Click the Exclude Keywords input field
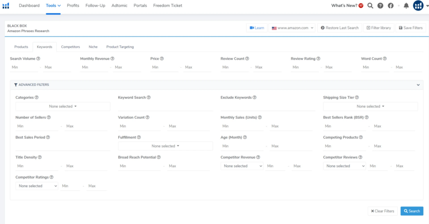429x224 pixels. pyautogui.click(x=268, y=107)
